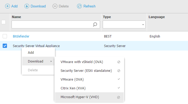Click unavailable icon beside VMware with vShield

[x=119, y=62]
